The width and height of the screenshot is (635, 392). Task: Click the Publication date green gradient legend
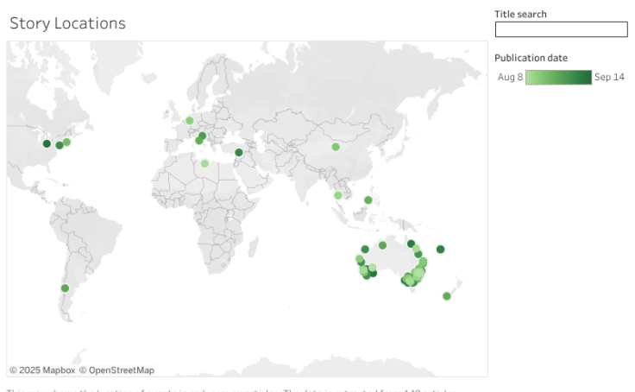[x=558, y=77]
